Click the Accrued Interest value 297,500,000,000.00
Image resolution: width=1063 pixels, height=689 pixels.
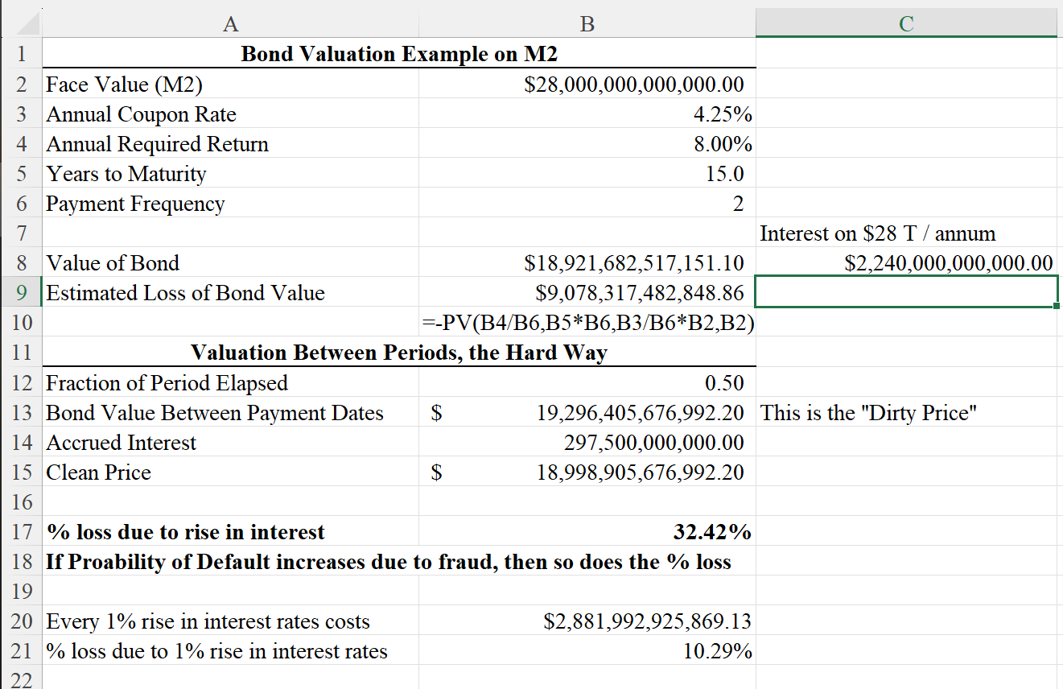[x=653, y=443]
